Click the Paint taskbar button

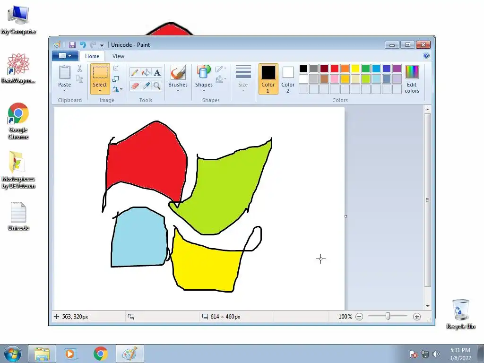pyautogui.click(x=130, y=354)
